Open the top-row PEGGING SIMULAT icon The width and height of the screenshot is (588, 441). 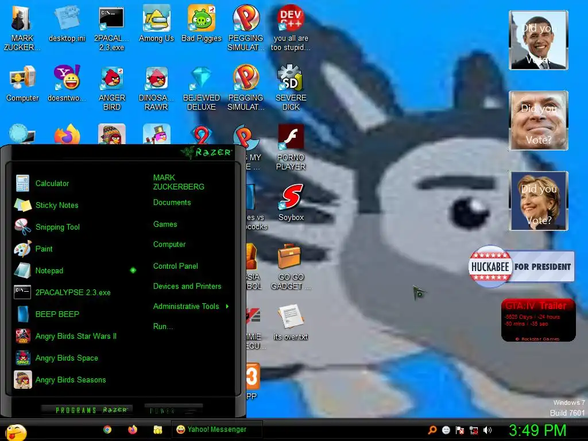pyautogui.click(x=246, y=28)
